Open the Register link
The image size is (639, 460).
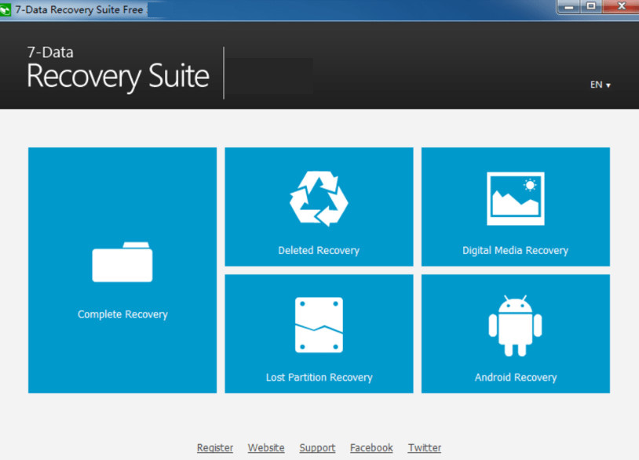pos(215,447)
